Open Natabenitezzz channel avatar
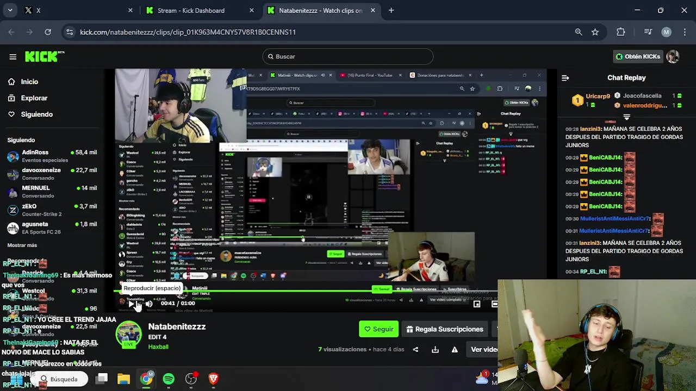Screen dimensions: 696x391 129,334
